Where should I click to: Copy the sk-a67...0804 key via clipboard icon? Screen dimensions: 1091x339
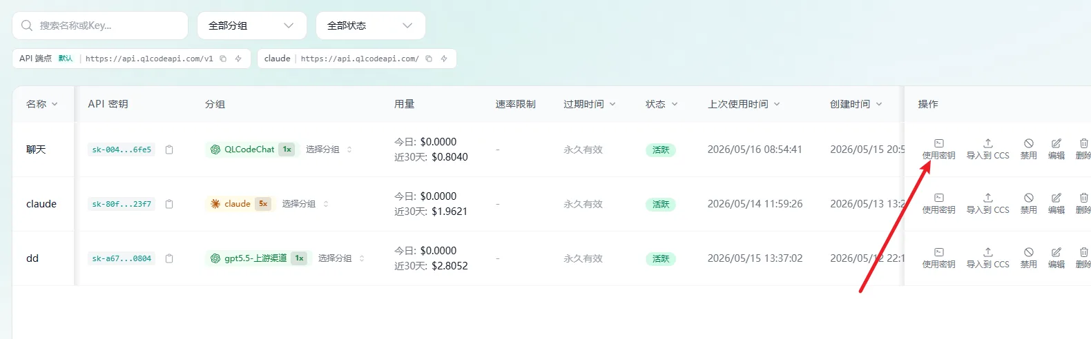click(x=169, y=258)
